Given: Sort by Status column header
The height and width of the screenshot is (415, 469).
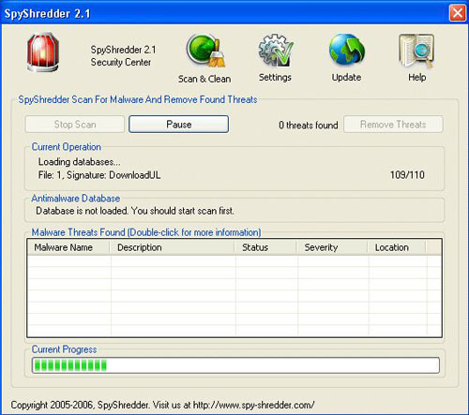Looking at the screenshot, I should click(265, 247).
